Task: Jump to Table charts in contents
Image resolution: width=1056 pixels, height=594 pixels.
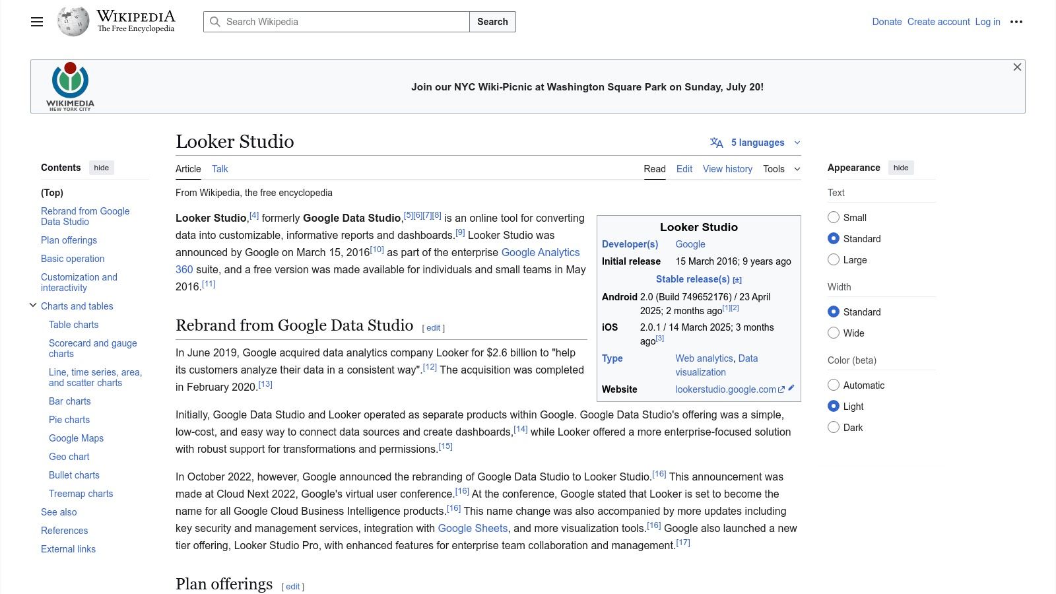Action: [x=73, y=325]
